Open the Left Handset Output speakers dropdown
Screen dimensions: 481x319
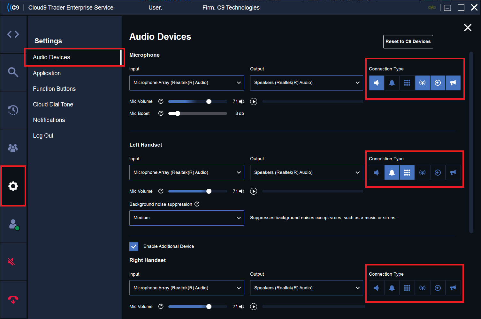pos(306,172)
